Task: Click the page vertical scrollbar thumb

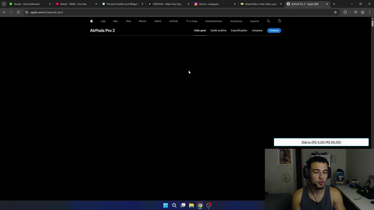Action: (x=372, y=23)
